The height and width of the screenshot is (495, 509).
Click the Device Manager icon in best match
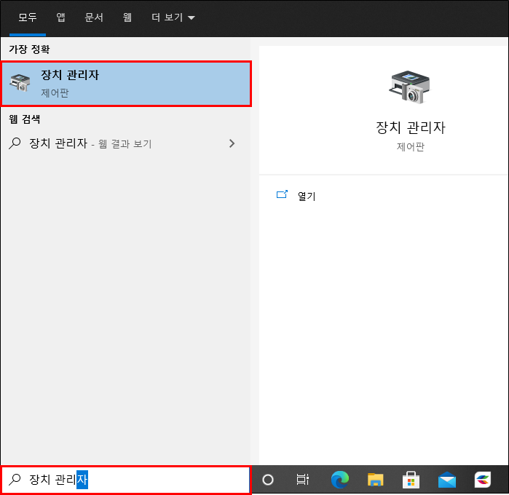click(x=20, y=83)
